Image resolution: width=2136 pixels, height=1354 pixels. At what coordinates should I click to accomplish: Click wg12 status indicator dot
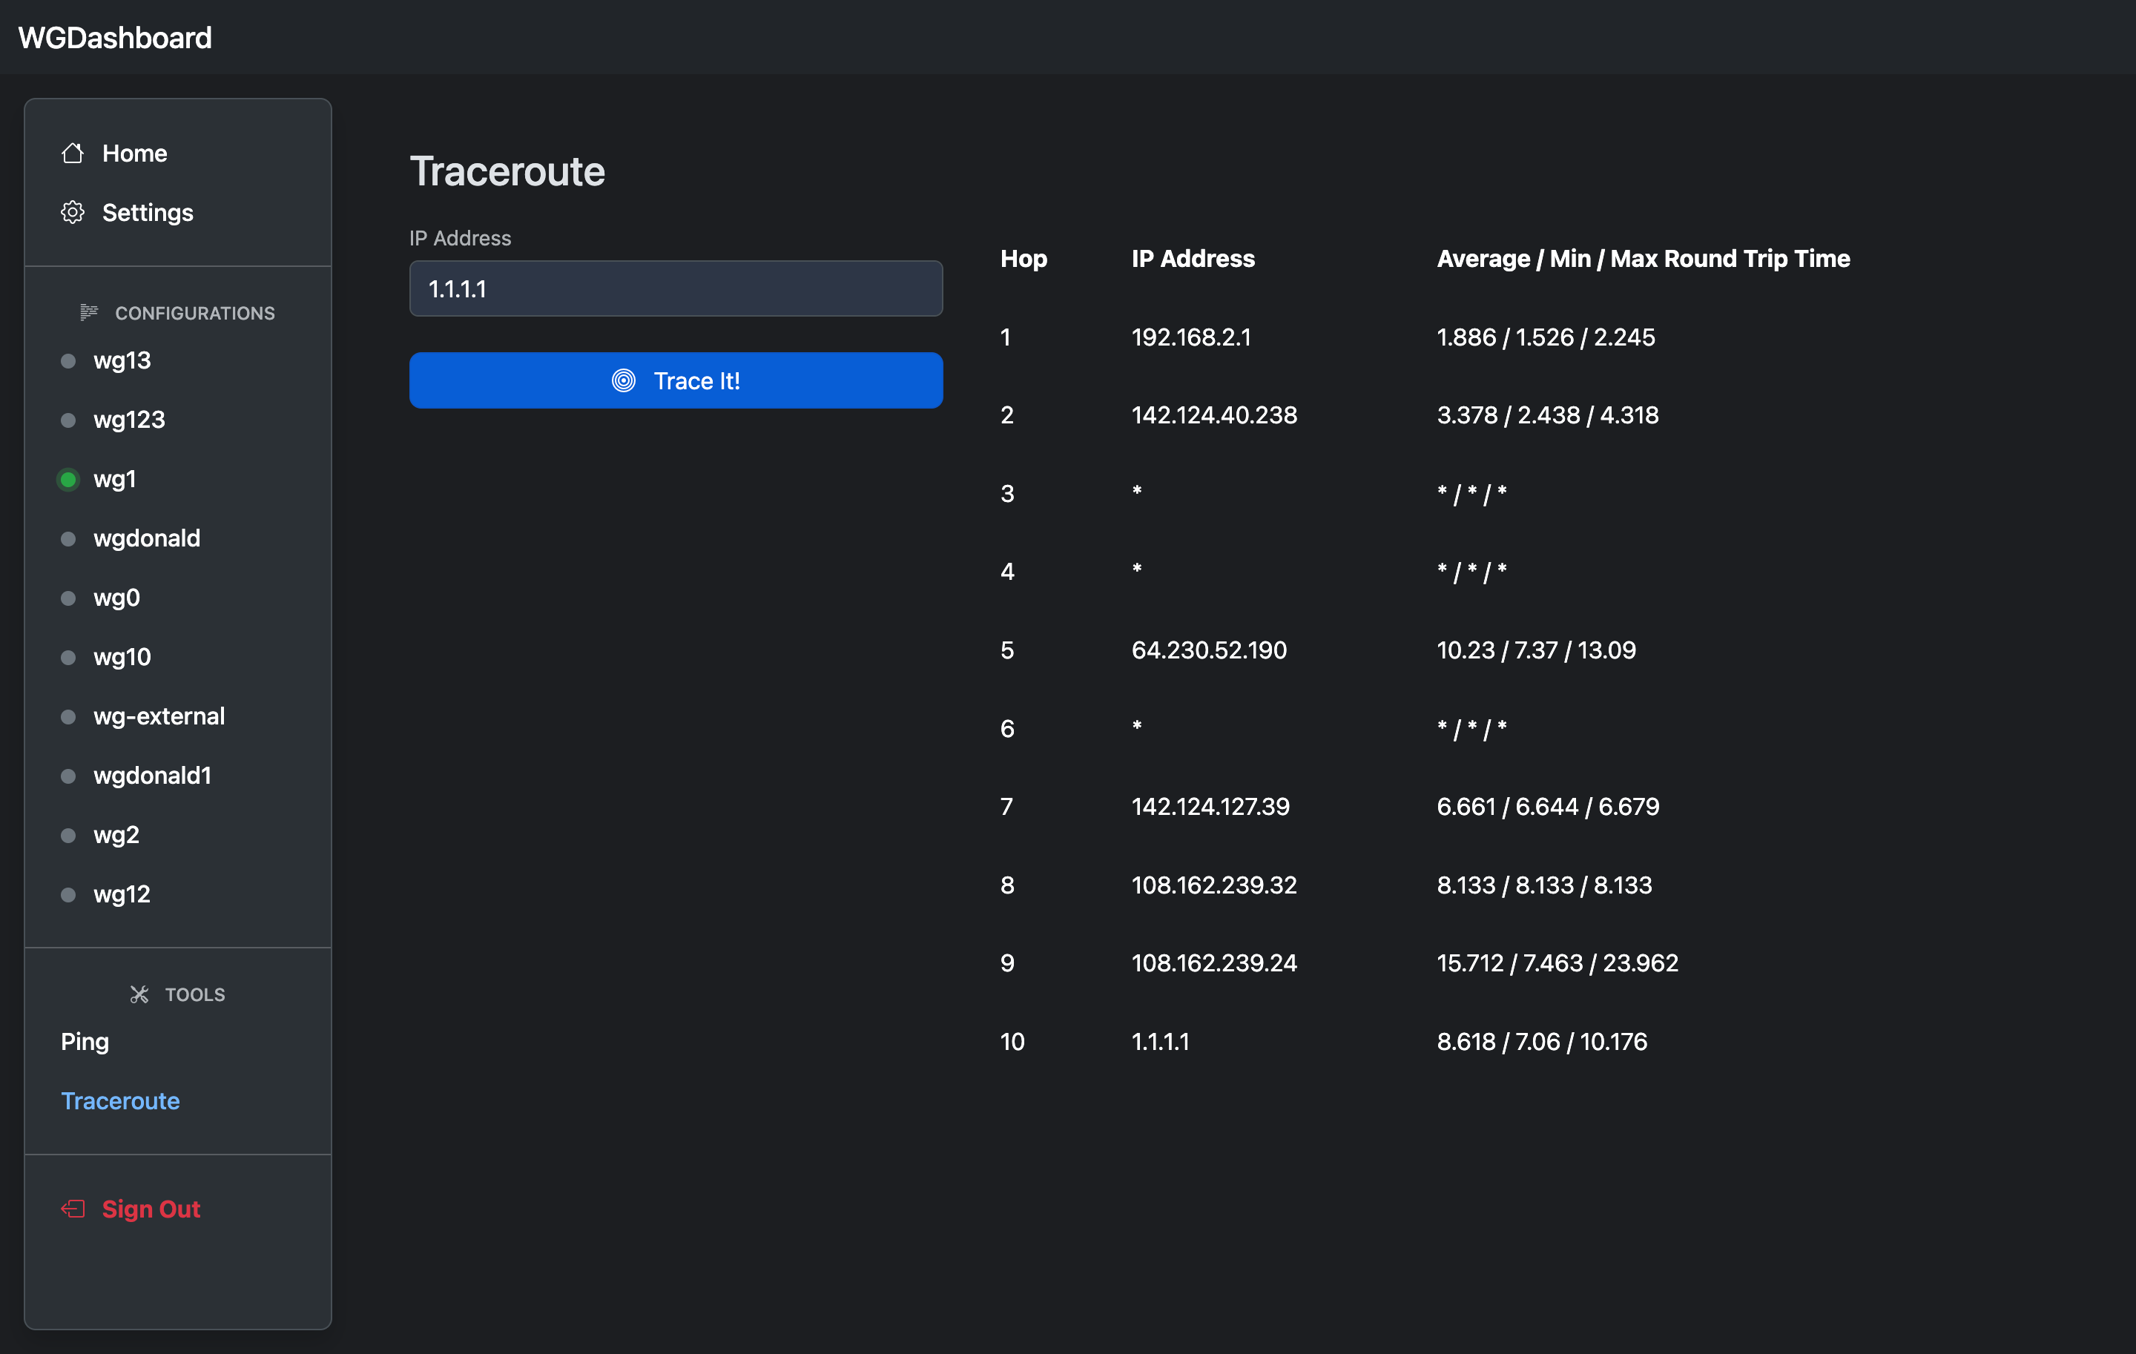[x=68, y=895]
